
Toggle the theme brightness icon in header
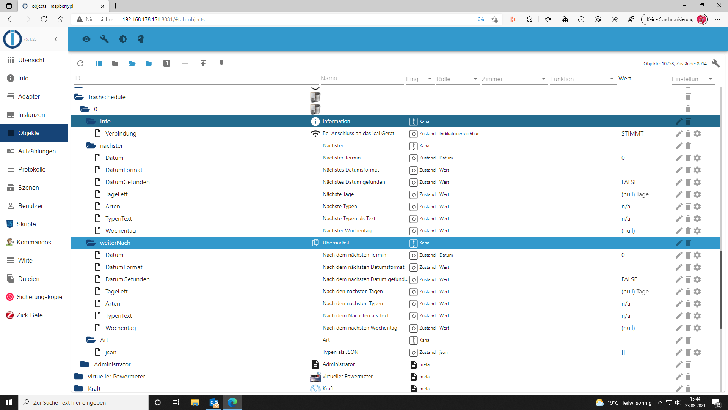point(123,39)
